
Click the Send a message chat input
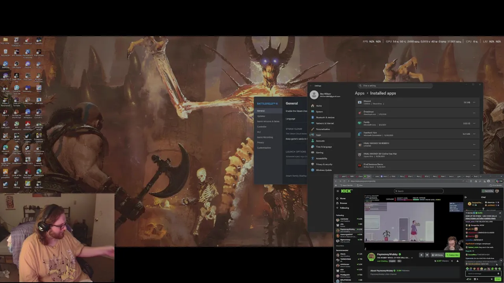pyautogui.click(x=483, y=274)
